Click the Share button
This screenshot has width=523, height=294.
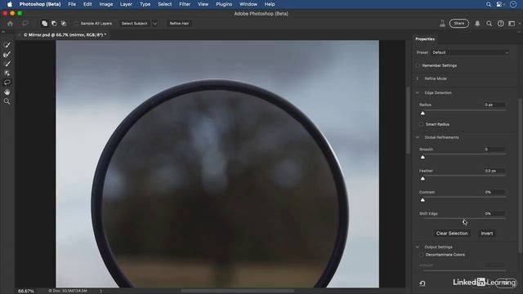[459, 24]
